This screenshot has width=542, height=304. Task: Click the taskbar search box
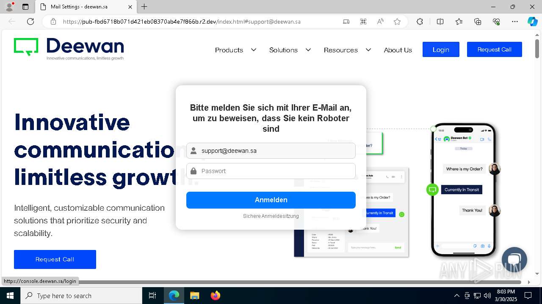[81, 296]
